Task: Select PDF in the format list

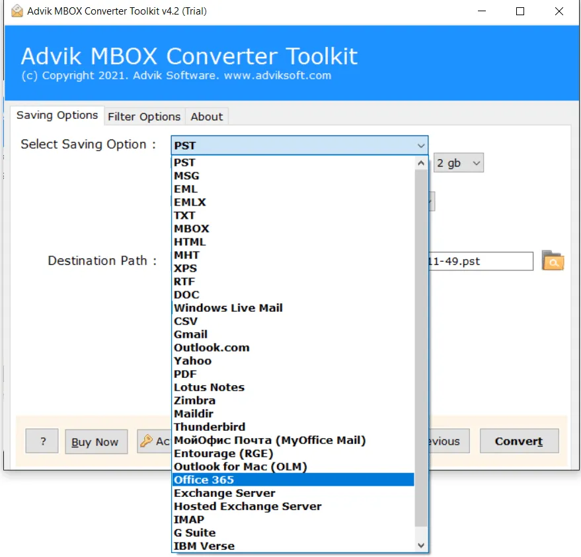Action: point(293,374)
